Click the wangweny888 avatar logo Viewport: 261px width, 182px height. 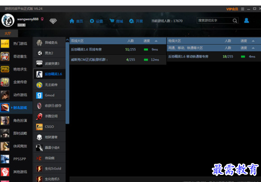[x=8, y=20]
